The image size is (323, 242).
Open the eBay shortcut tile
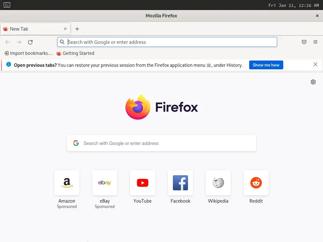pos(105,183)
